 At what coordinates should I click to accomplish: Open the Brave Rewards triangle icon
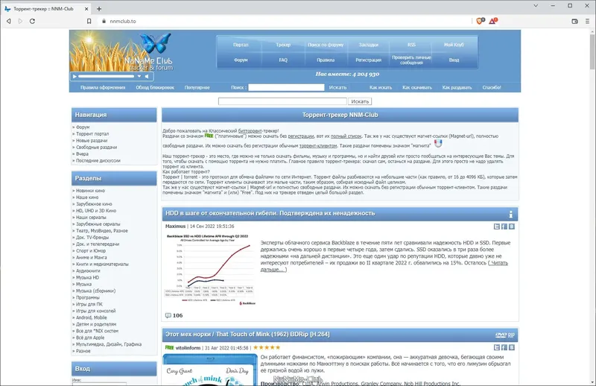point(493,21)
